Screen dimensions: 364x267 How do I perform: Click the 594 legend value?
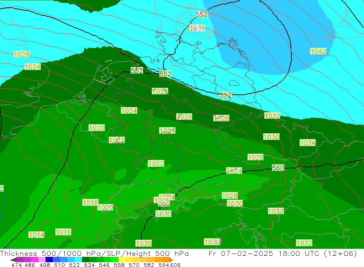click(164, 265)
